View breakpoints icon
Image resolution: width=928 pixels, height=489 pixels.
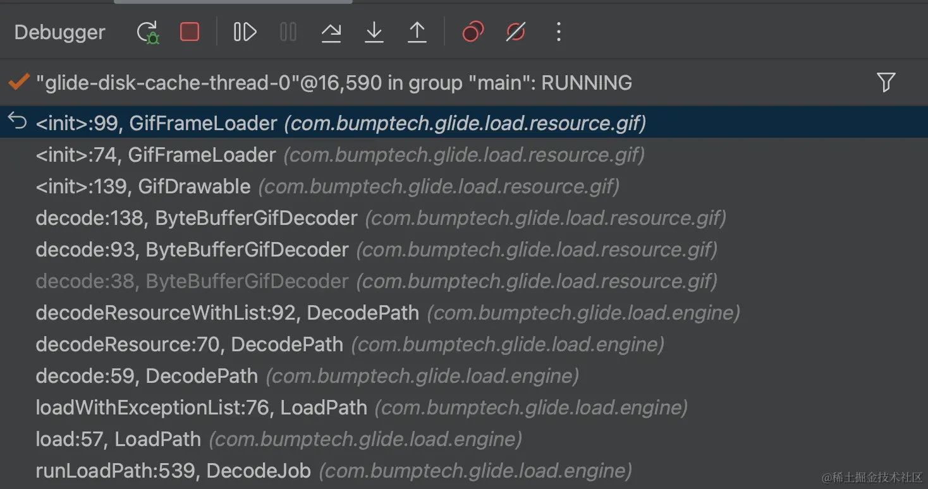473,32
